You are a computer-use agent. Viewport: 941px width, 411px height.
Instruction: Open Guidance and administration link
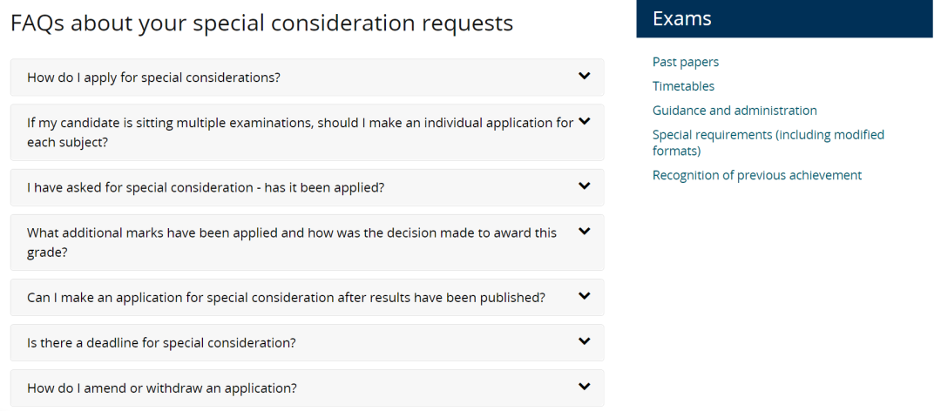[735, 111]
